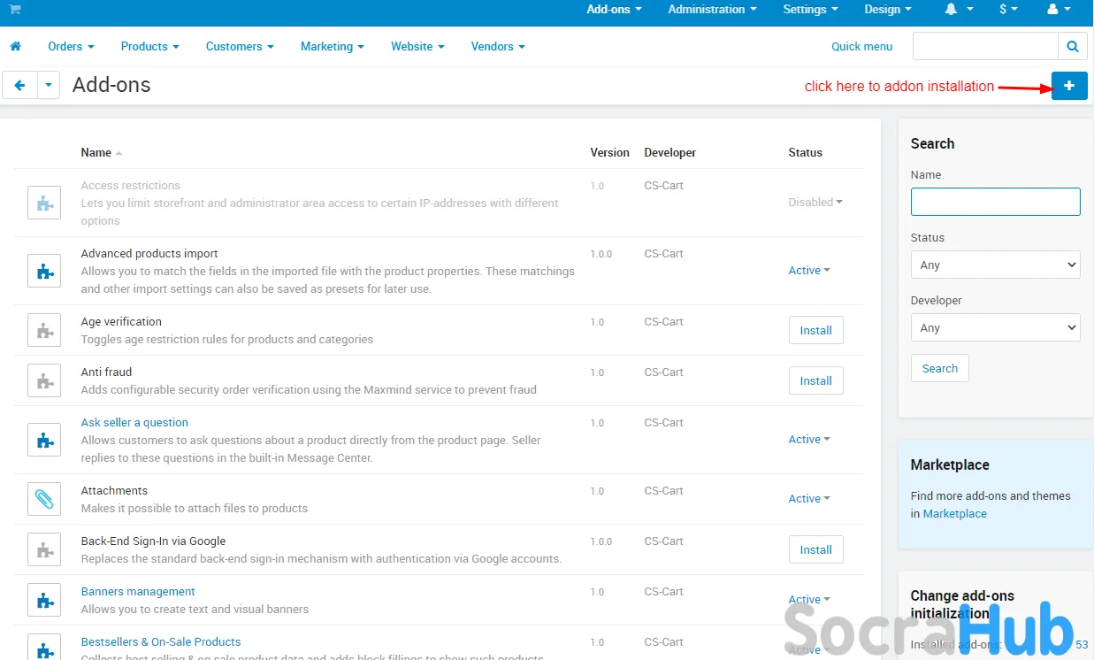The width and height of the screenshot is (1094, 660).
Task: Open the currency dollar sign dropdown
Action: tap(1008, 10)
